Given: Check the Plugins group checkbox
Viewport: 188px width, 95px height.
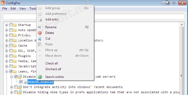Looking at the screenshot, I should tap(11, 56).
